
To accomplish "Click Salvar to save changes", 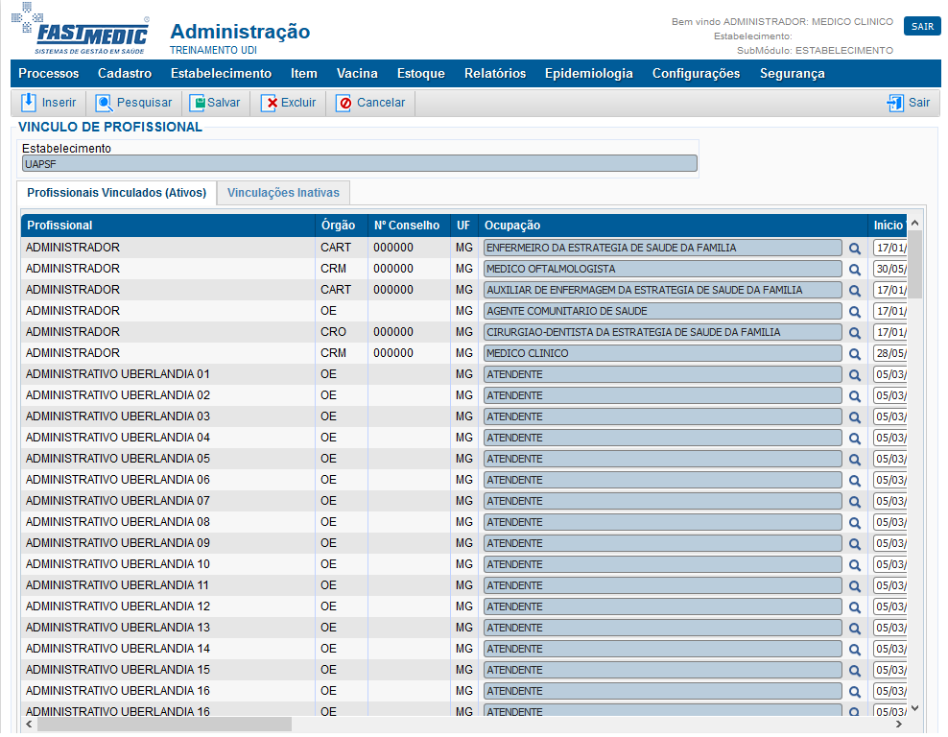I will [215, 103].
